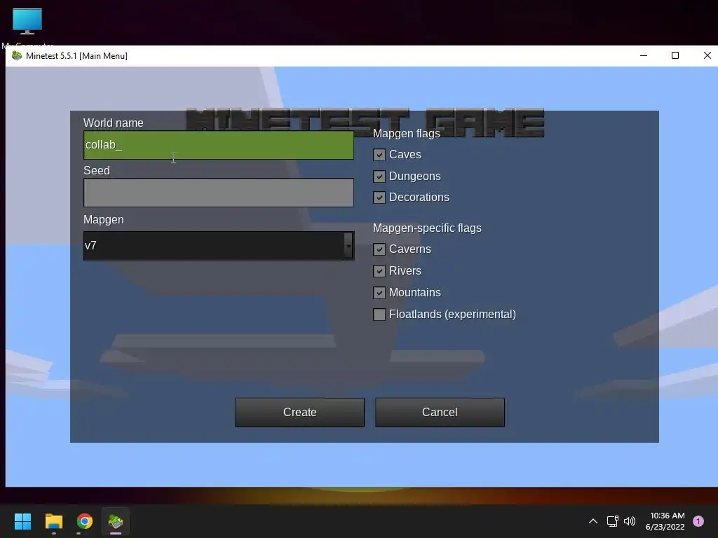
Task: Click the Seed label
Action: [97, 170]
